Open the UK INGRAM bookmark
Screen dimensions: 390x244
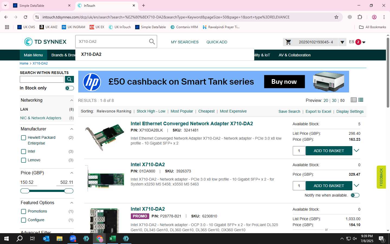tap(73, 27)
